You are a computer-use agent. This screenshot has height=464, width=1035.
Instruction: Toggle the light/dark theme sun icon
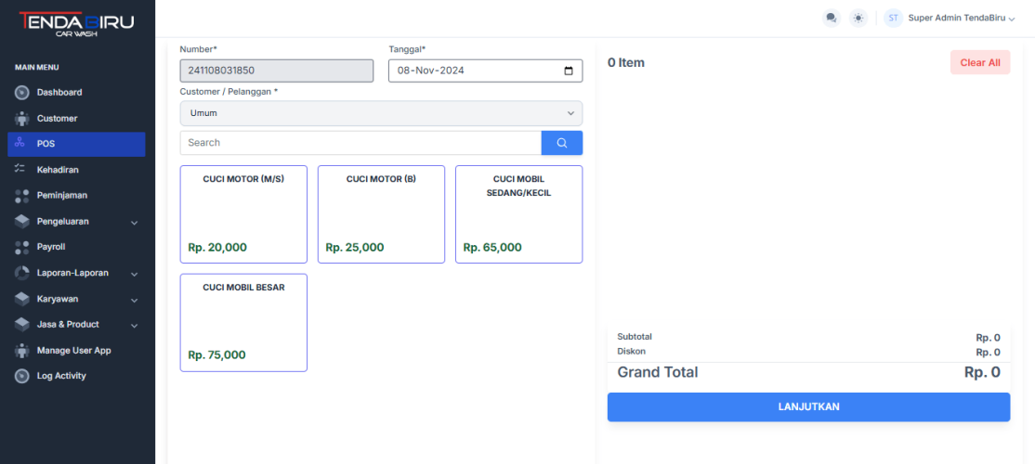(858, 18)
